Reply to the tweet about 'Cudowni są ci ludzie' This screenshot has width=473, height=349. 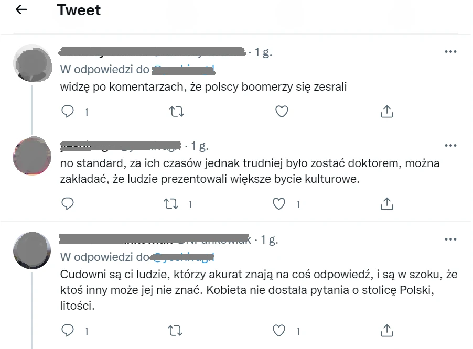click(x=68, y=331)
